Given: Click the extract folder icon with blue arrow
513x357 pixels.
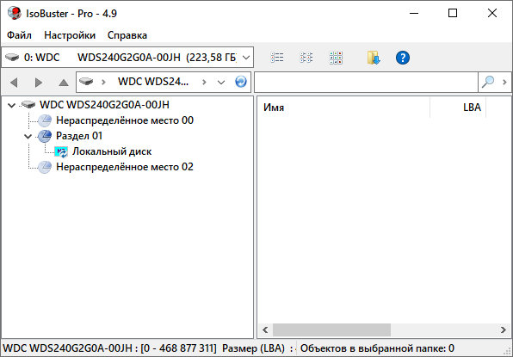Looking at the screenshot, I should [x=374, y=58].
